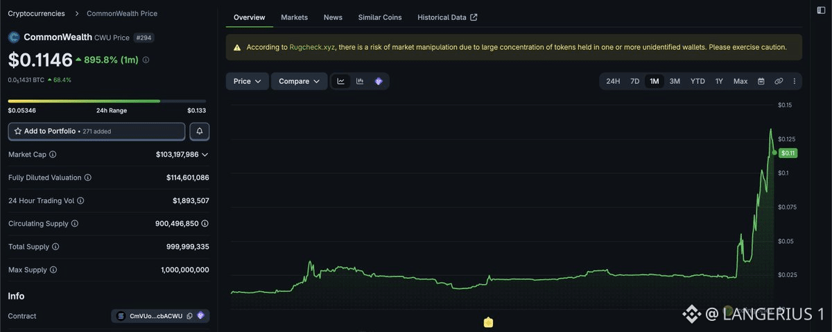
Task: Select the 3M time range
Action: 675,81
